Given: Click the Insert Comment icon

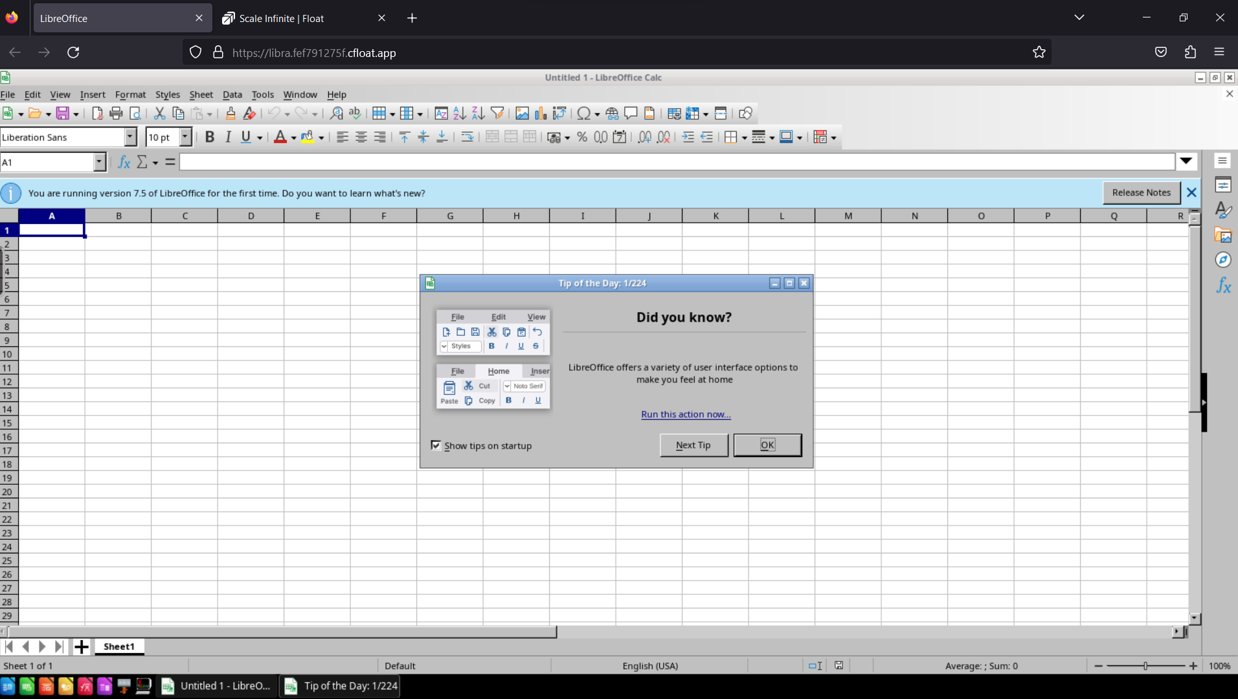Looking at the screenshot, I should 631,113.
